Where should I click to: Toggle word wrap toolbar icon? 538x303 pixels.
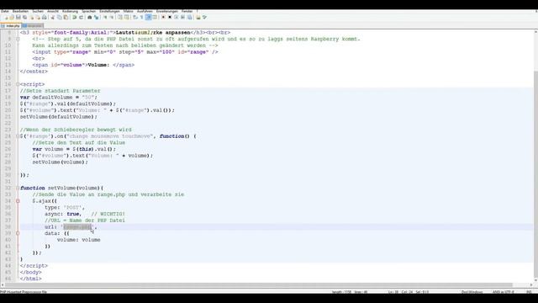click(134, 17)
